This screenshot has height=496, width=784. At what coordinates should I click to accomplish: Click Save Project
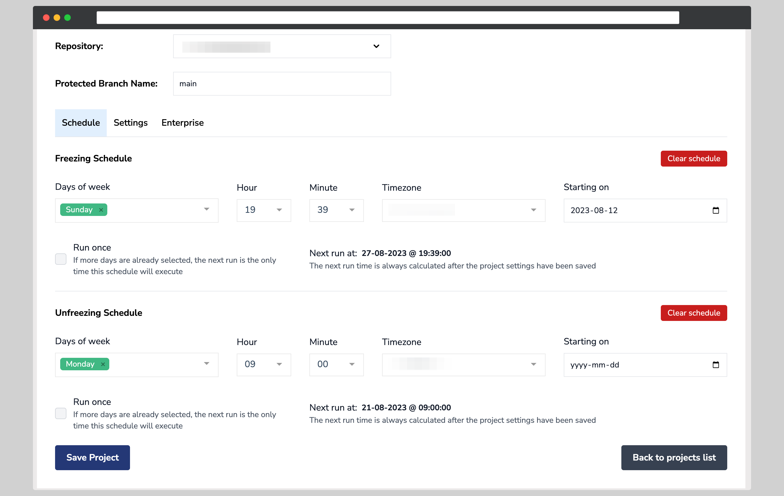tap(92, 457)
